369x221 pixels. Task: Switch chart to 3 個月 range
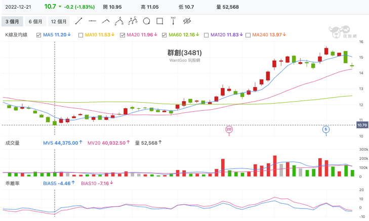click(12, 21)
